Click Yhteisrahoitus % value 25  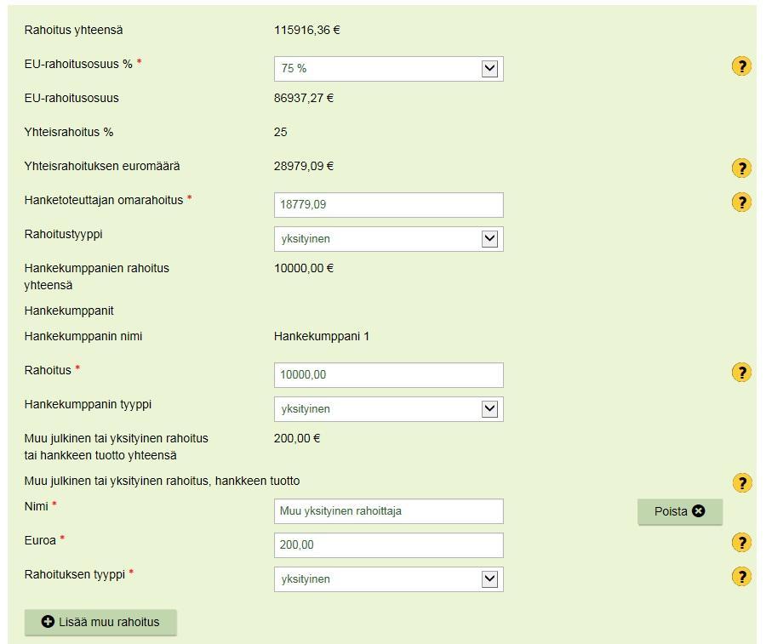280,133
